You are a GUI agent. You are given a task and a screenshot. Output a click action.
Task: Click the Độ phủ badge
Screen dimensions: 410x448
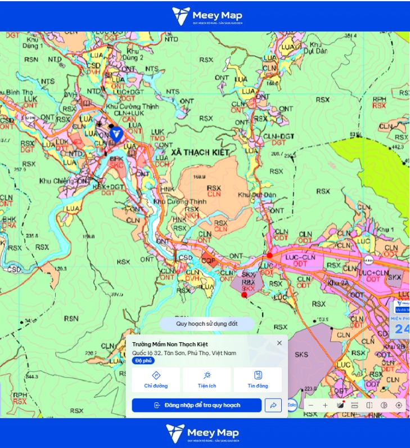click(x=143, y=361)
